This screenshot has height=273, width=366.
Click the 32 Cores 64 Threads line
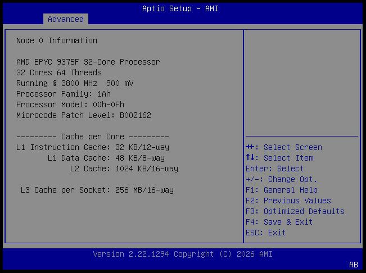pos(59,72)
